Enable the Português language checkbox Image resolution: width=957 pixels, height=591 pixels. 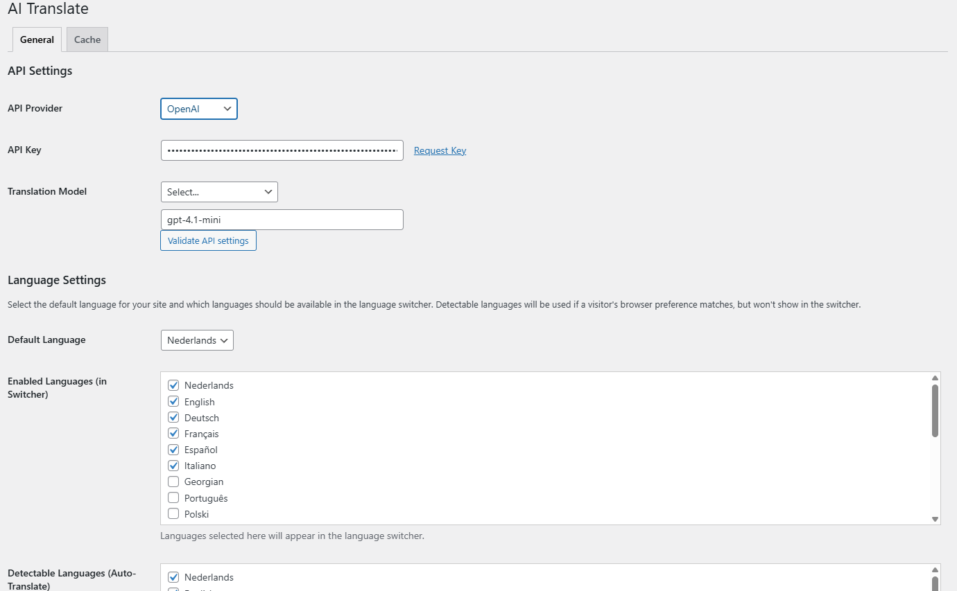click(173, 498)
